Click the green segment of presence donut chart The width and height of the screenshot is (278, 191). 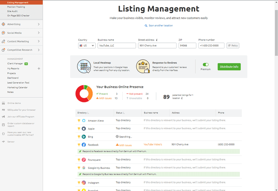[x=86, y=87]
